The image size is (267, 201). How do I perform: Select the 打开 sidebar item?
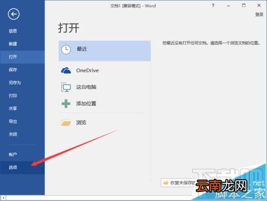tap(22, 57)
